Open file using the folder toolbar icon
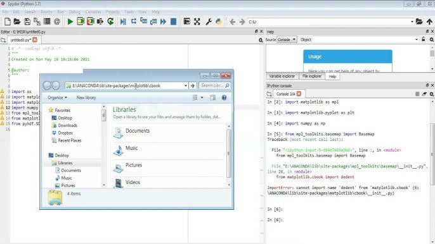The image size is (435, 244). [x=17, y=21]
